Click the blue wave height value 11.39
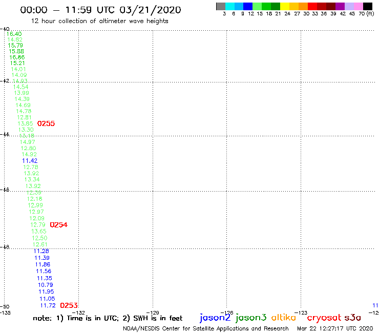Viewport: 379px width, 333px height. pyautogui.click(x=42, y=258)
